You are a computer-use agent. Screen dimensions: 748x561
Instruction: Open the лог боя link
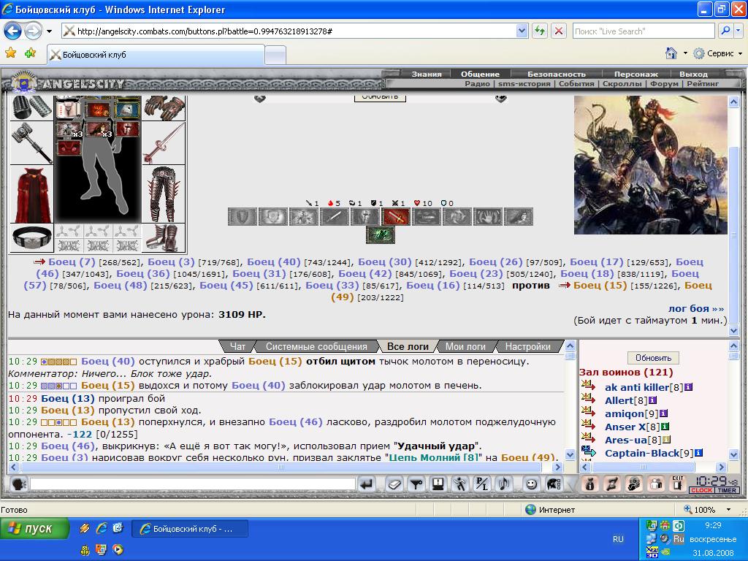(695, 309)
